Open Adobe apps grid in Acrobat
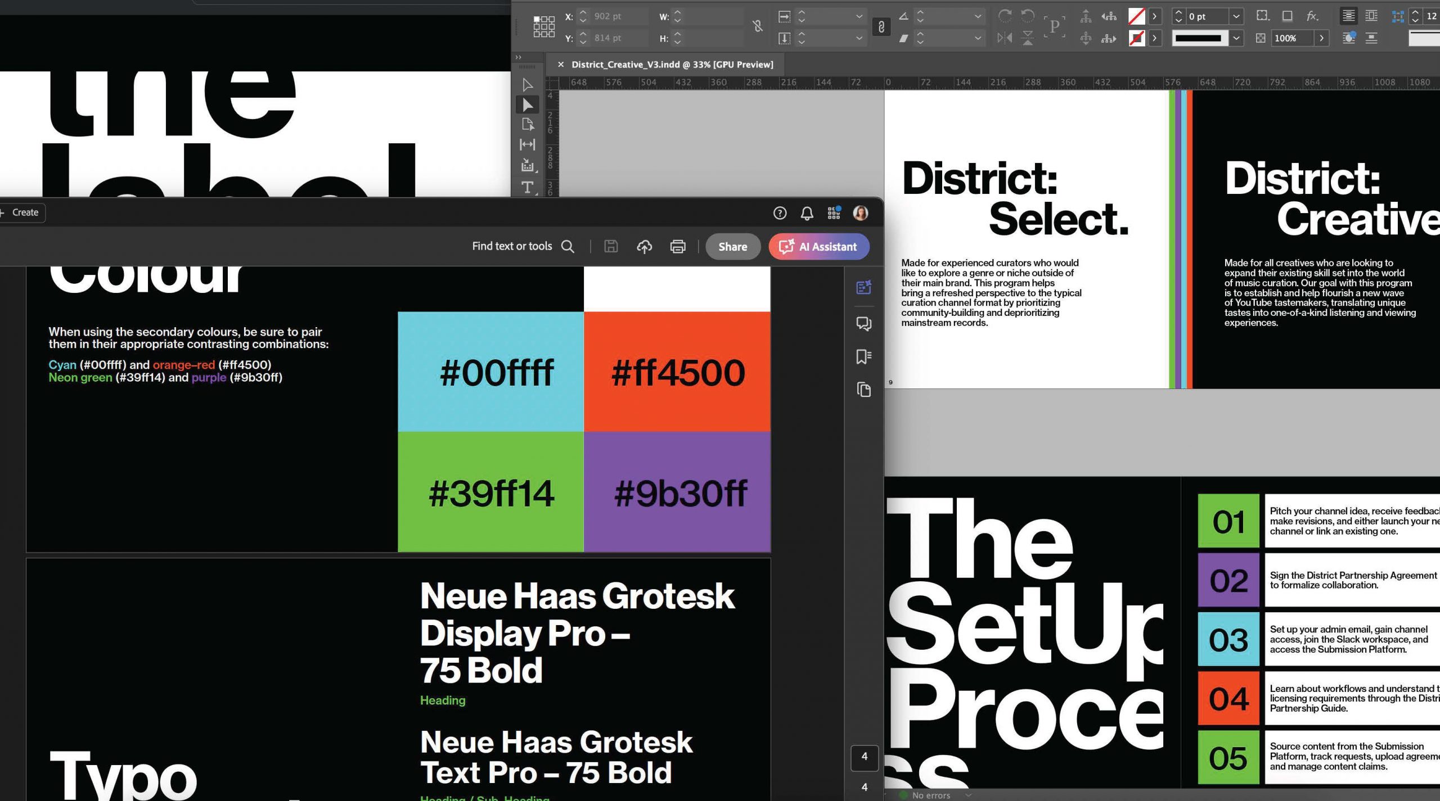Screen dimensions: 1440x801 (x=834, y=212)
